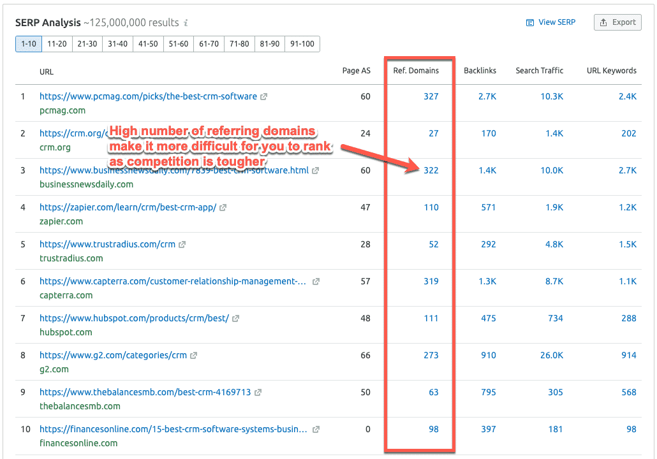Viewport: 657px width, 459px height.
Task: Click the info icon beside results count
Action: [x=186, y=23]
